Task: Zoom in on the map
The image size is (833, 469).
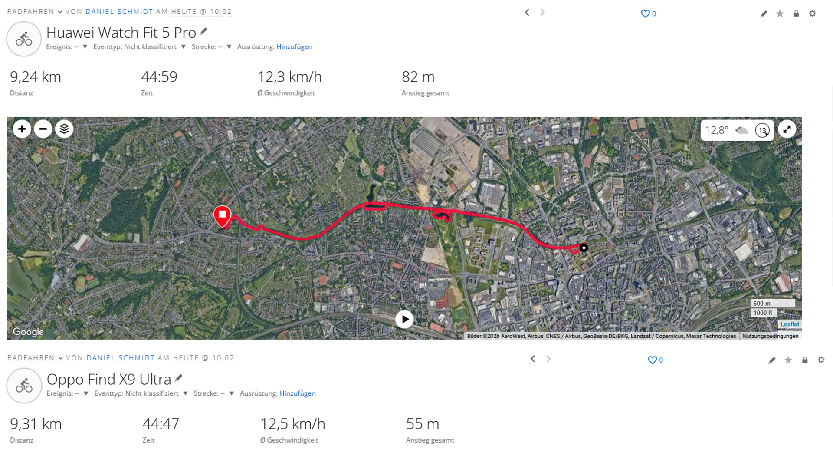Action: [x=22, y=129]
